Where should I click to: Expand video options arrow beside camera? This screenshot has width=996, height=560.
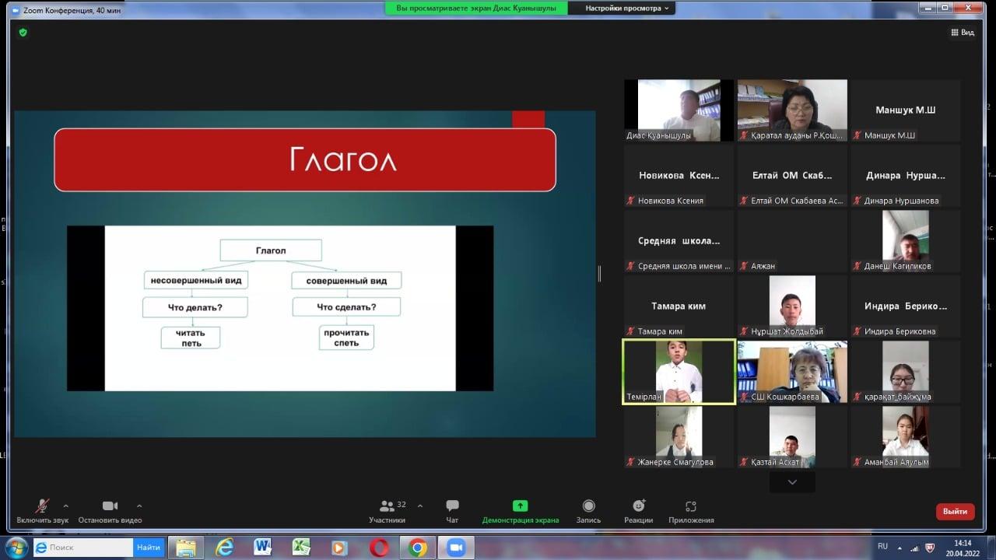pos(139,506)
